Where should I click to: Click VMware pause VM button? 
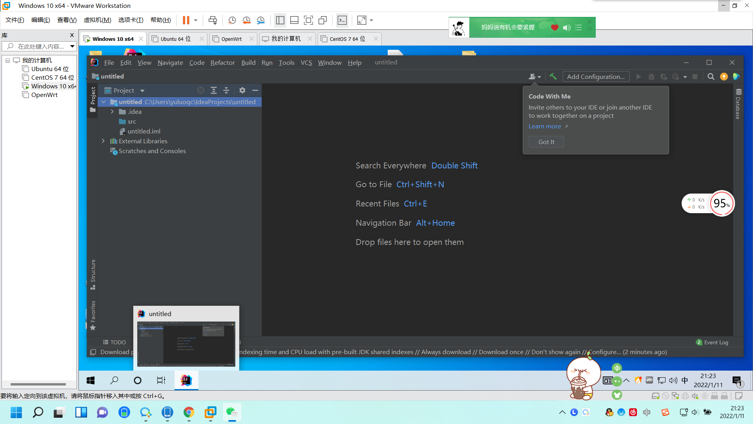click(186, 20)
